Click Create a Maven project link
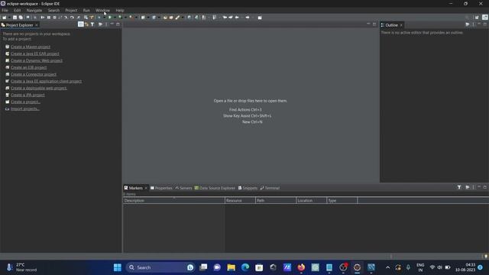The width and height of the screenshot is (489, 275). pyautogui.click(x=31, y=47)
